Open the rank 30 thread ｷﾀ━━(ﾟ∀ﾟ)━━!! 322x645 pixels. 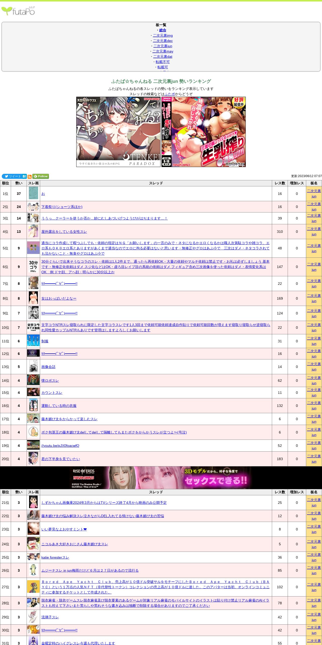click(59, 630)
